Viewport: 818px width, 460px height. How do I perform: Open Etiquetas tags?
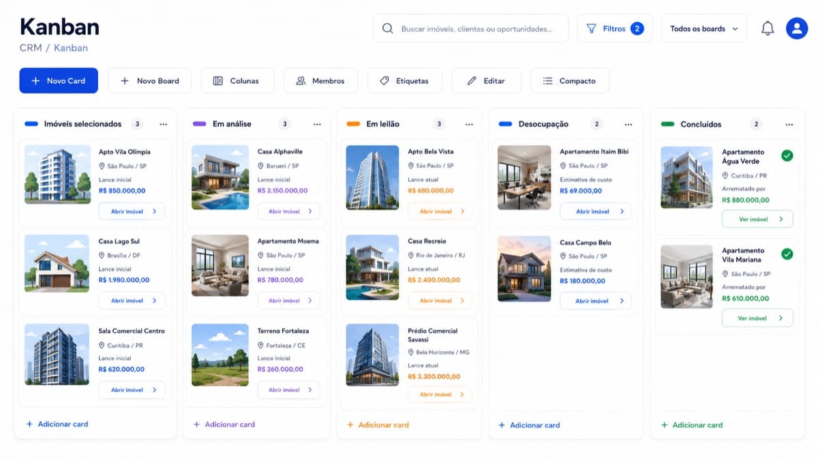(405, 80)
